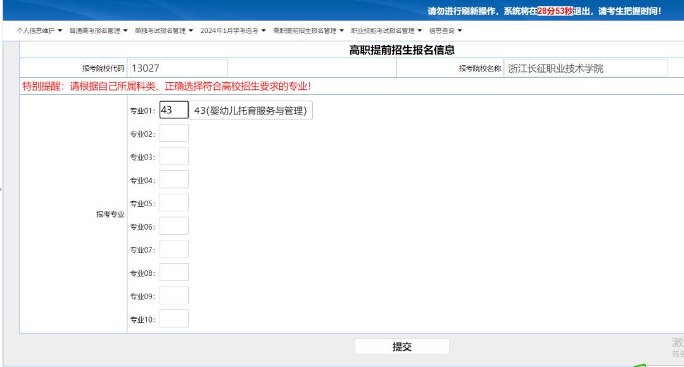Click the 专业03 input field
684x367 pixels.
pyautogui.click(x=174, y=156)
